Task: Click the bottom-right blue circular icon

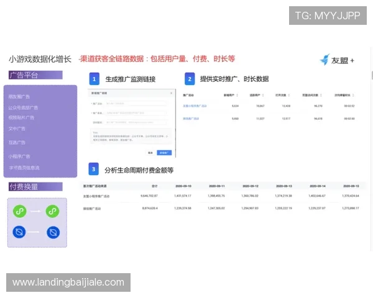Action: (x=53, y=233)
